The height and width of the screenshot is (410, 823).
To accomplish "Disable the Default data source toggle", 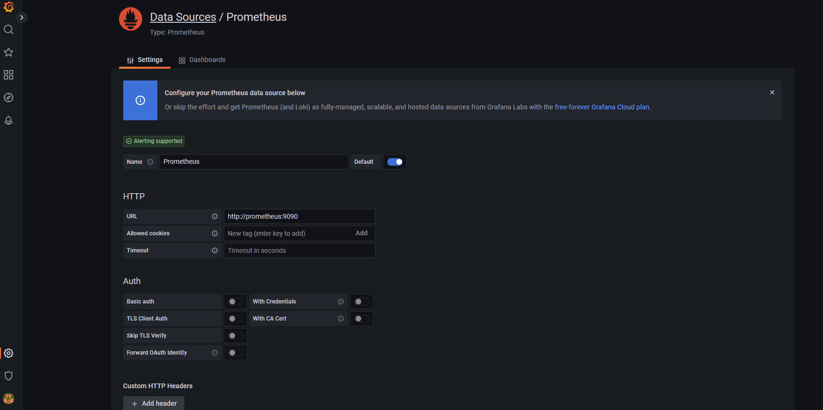I will click(x=395, y=162).
